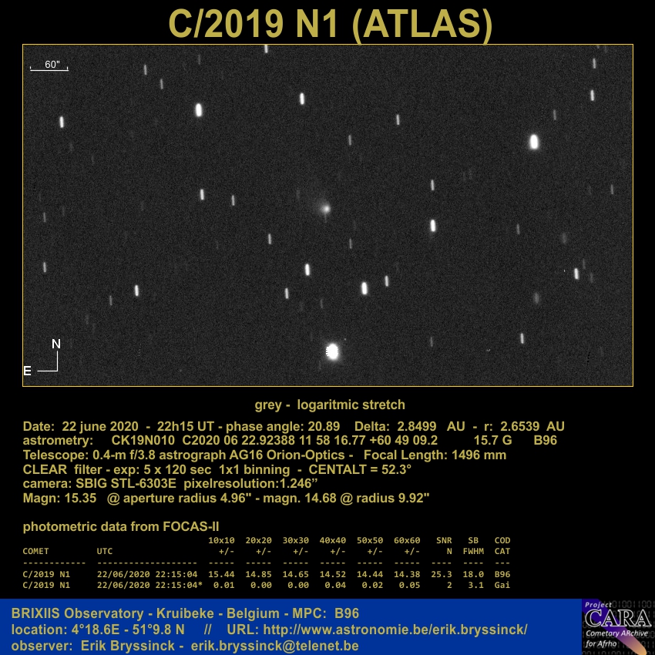Click 'photometric data from FOCAS-II' heading
655x655 pixels.
pos(122,527)
